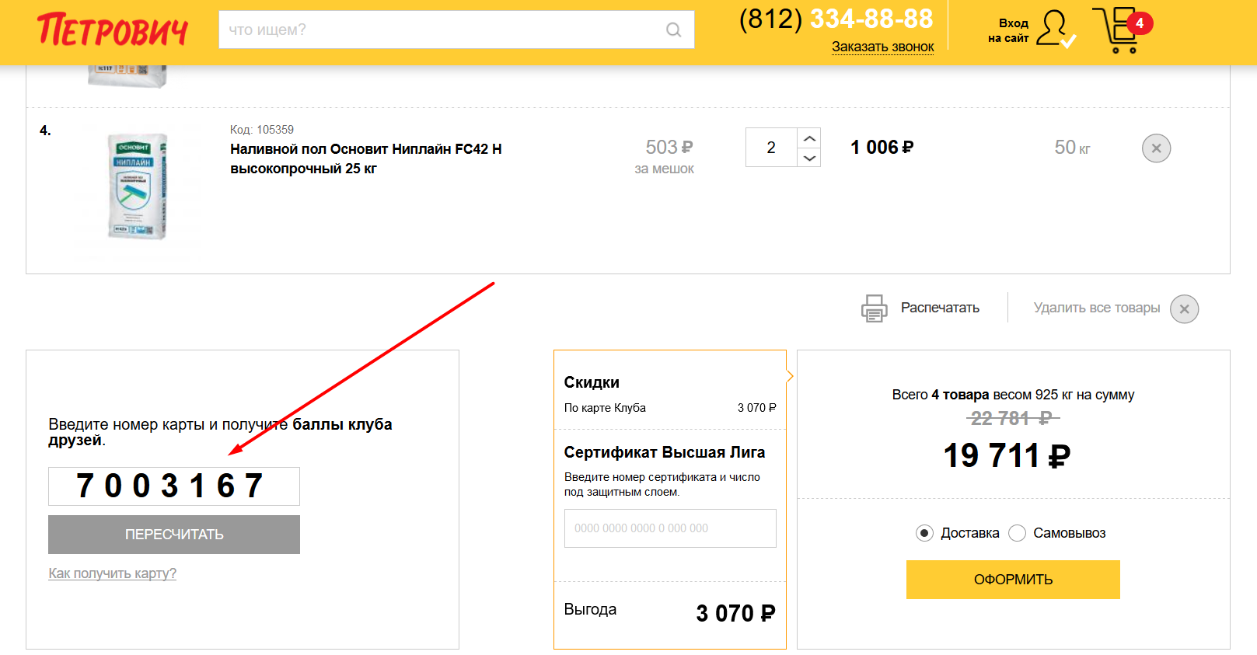This screenshot has height=655, width=1257.
Task: Click the ПЕРЕСЧИТАТЬ button
Action: point(174,535)
